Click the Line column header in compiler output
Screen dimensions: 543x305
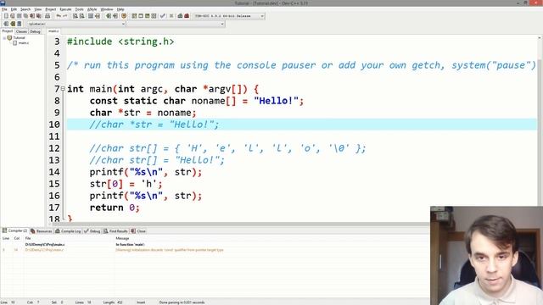click(x=6, y=238)
